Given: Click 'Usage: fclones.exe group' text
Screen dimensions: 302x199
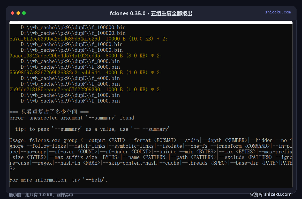Looking at the screenshot, I should (43, 140).
